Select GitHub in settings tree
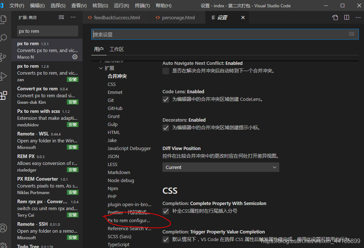This screenshot has width=364, height=248. coord(115,109)
